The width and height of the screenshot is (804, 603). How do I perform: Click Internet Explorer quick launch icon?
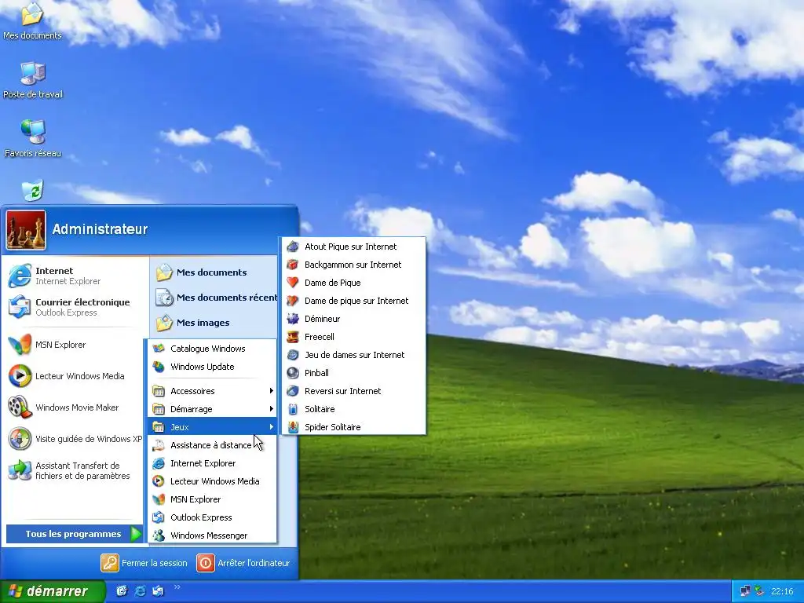[x=140, y=591]
